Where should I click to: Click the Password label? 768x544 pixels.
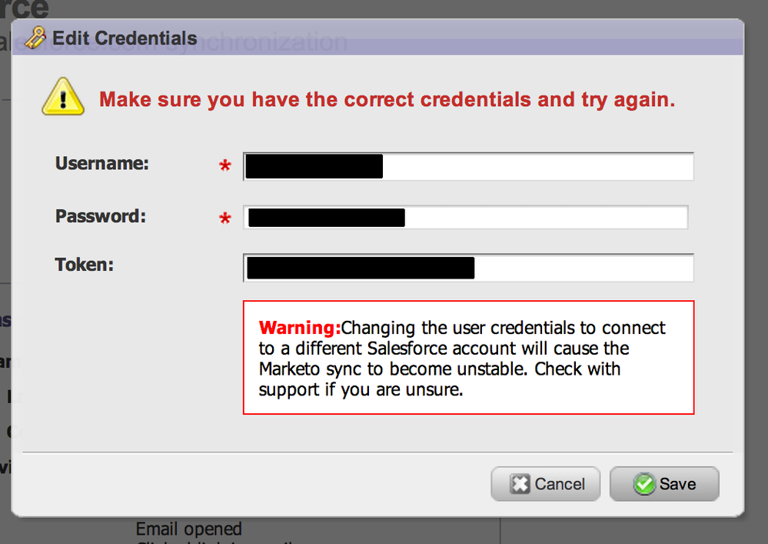[x=101, y=216]
